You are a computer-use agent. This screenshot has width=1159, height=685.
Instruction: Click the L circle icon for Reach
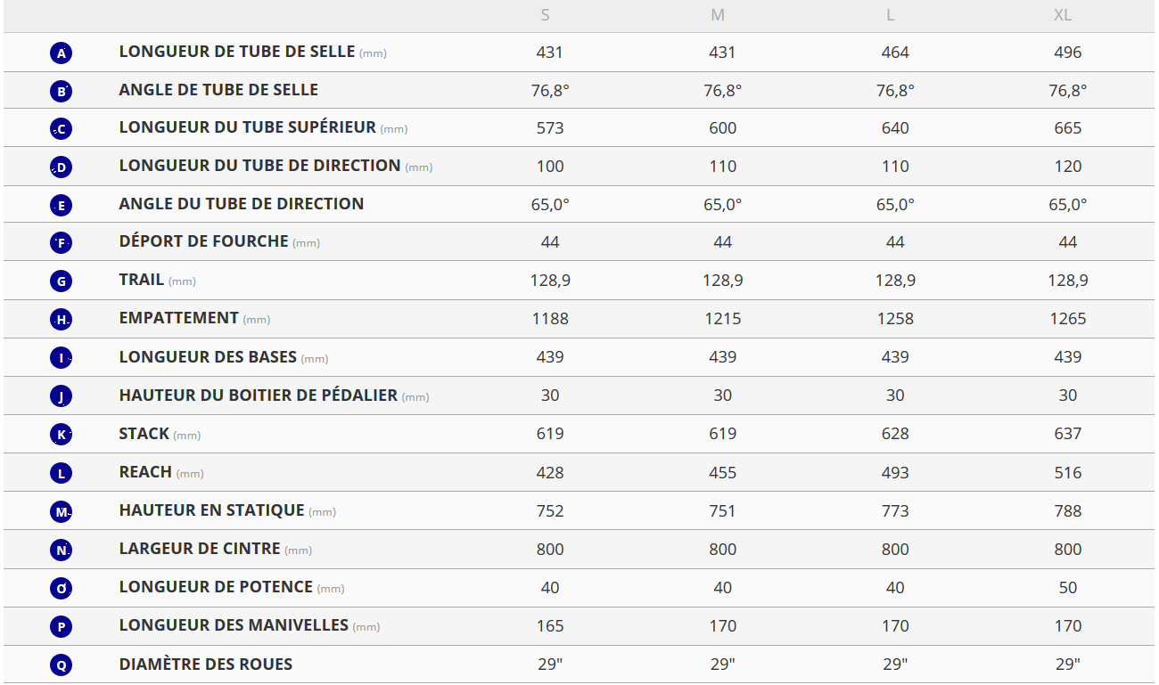pyautogui.click(x=61, y=473)
